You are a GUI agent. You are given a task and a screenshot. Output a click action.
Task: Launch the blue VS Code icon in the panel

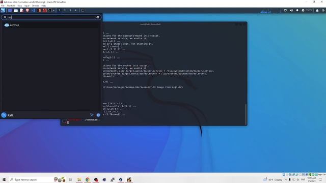(33, 10)
